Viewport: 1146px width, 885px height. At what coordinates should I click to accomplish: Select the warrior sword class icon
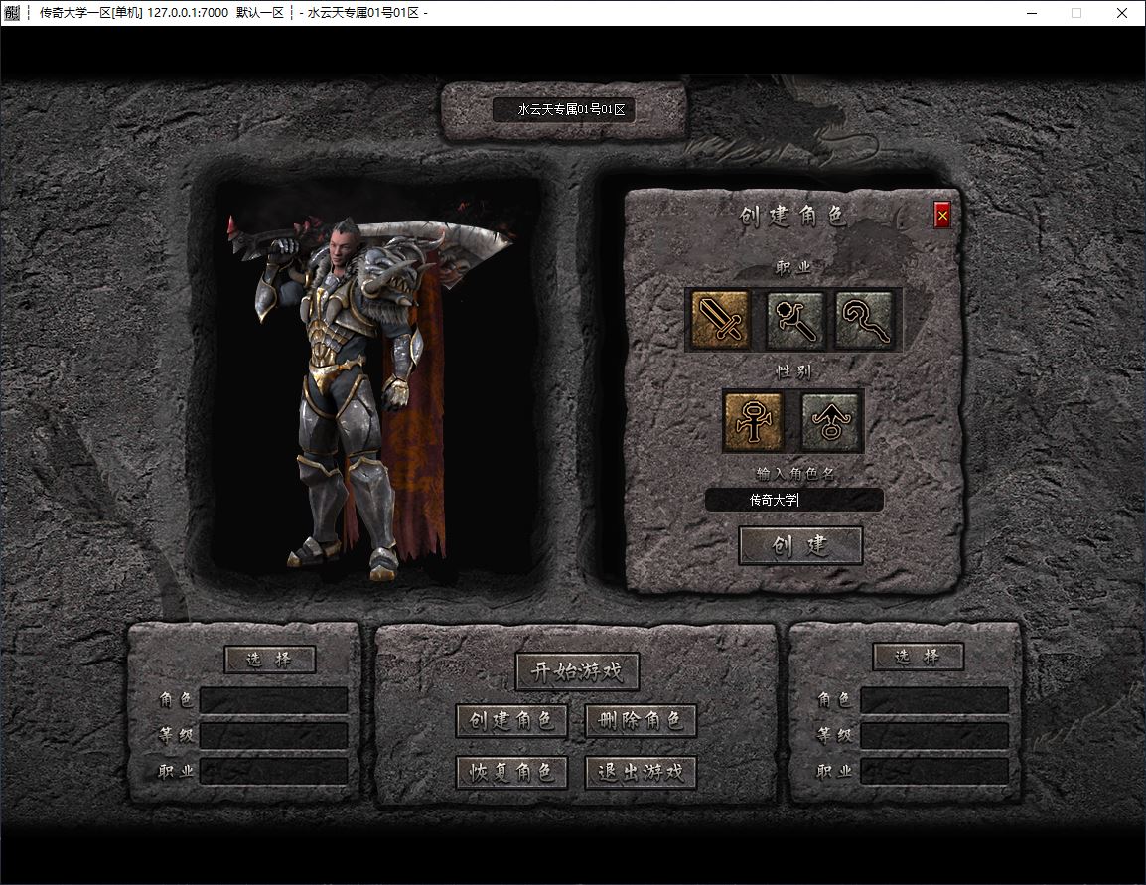(x=720, y=320)
